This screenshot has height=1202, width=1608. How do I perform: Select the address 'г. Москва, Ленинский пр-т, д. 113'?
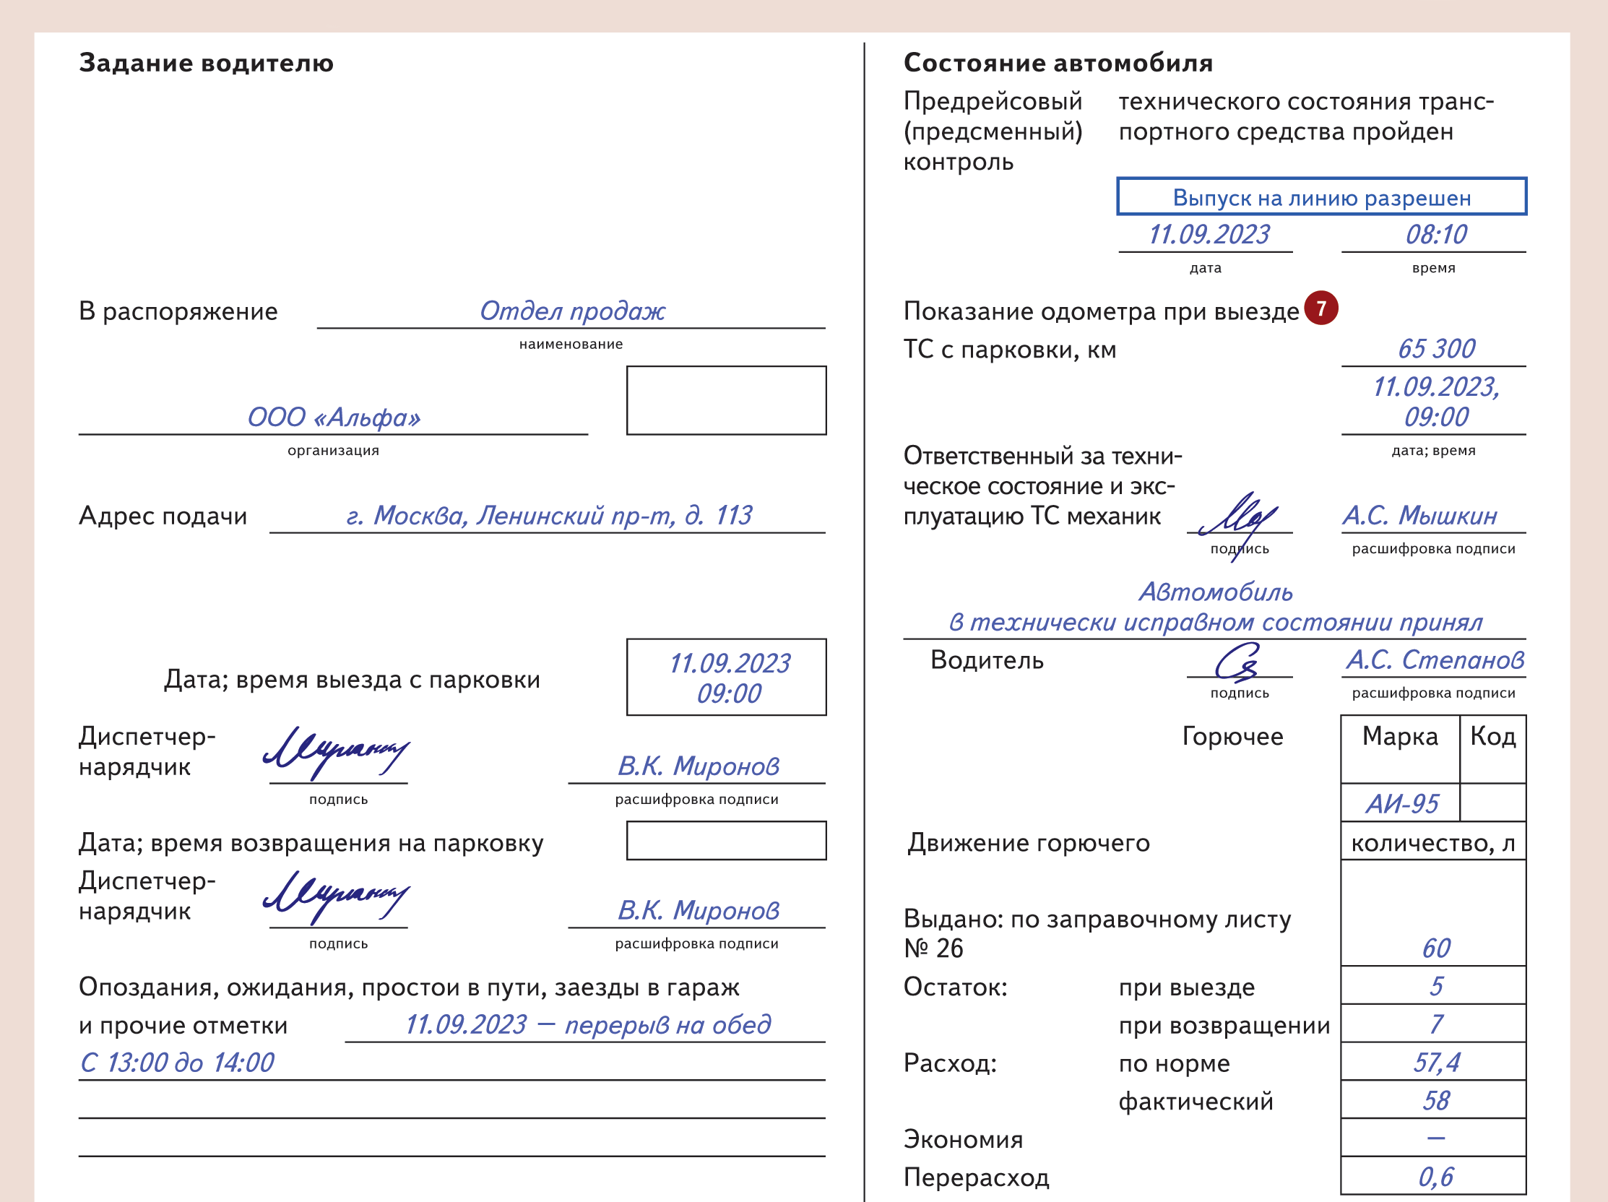549,515
